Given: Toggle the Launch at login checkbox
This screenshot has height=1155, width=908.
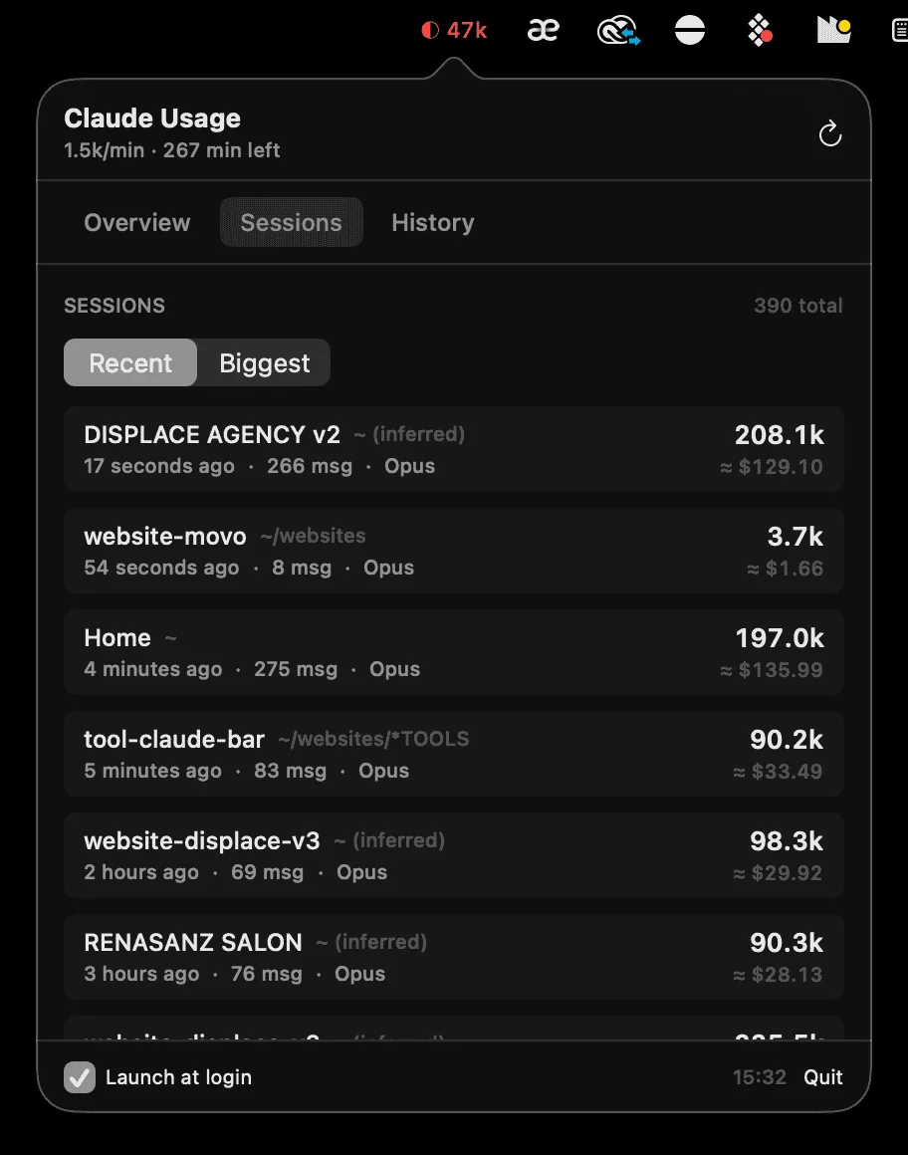Looking at the screenshot, I should [80, 1076].
